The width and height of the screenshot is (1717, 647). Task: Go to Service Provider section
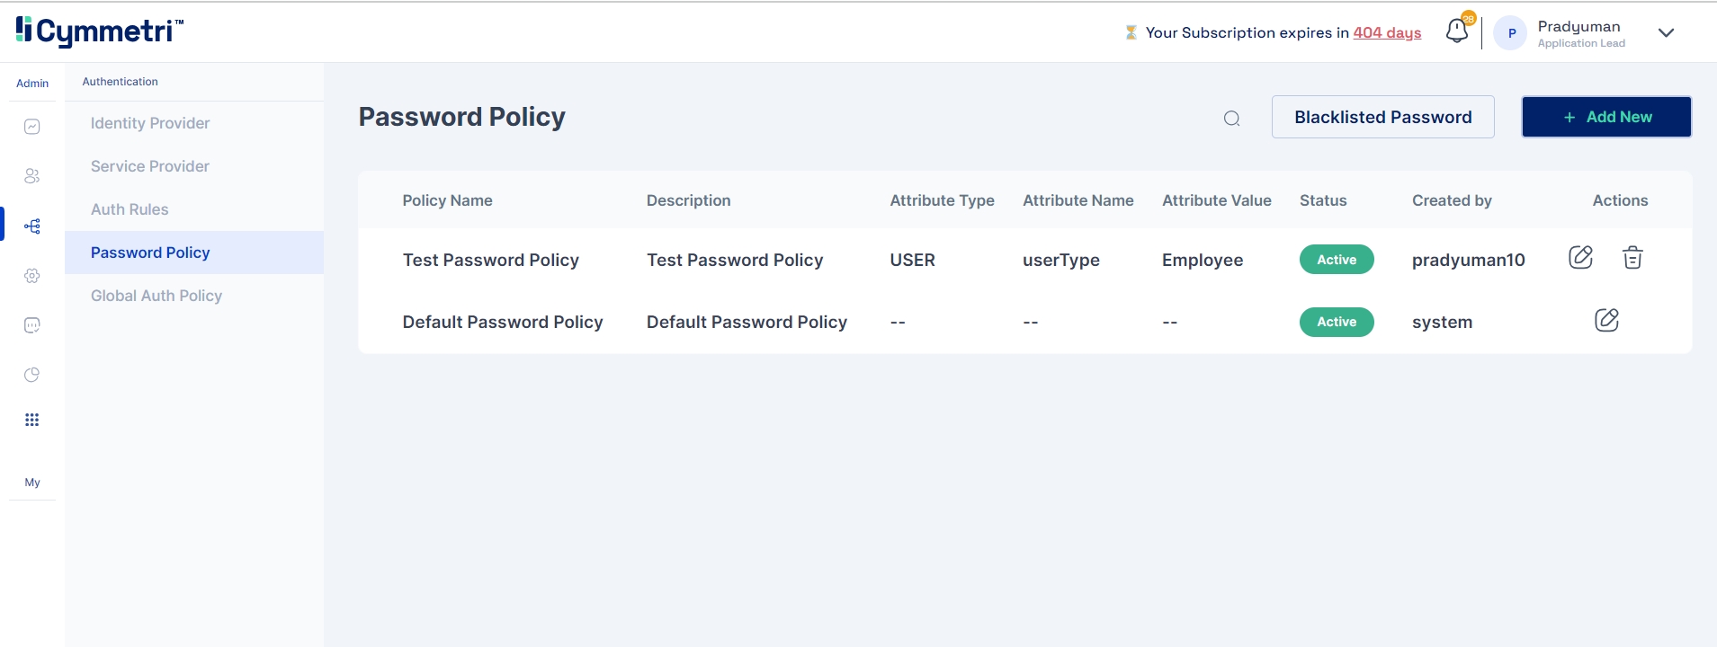150,166
